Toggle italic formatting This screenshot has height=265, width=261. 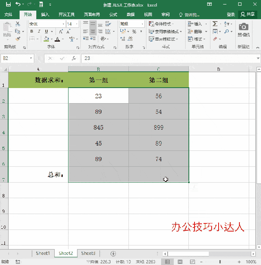pyautogui.click(x=39, y=31)
